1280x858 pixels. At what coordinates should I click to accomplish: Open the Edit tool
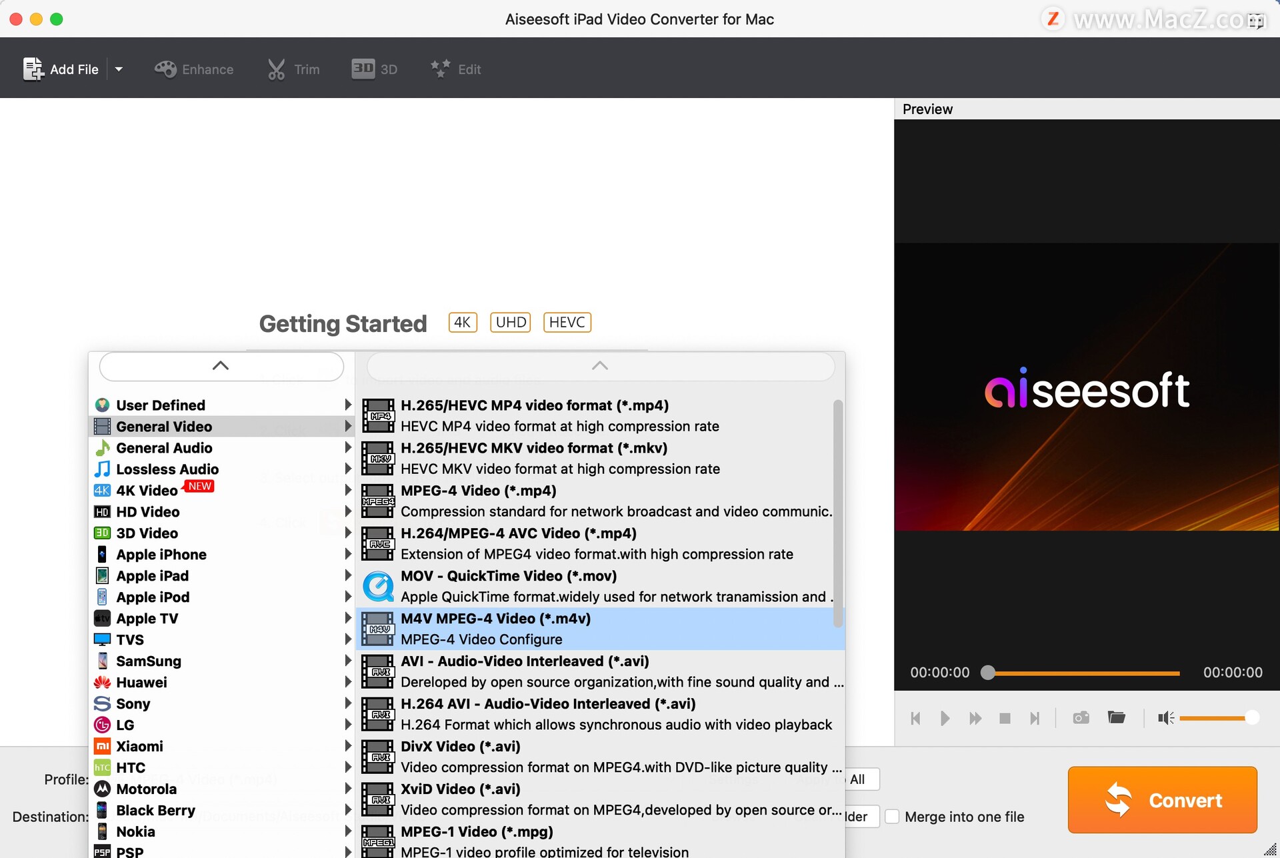pyautogui.click(x=455, y=68)
